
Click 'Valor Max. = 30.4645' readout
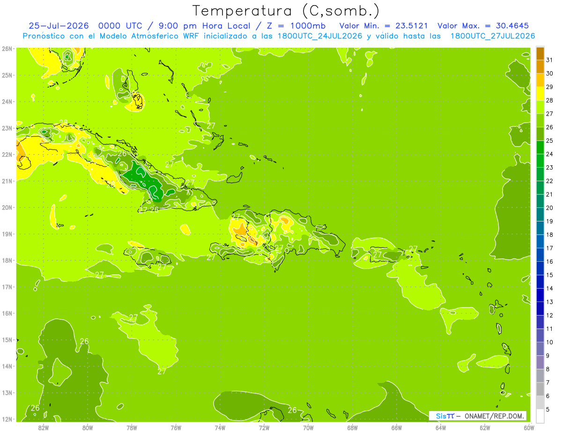tap(484, 26)
